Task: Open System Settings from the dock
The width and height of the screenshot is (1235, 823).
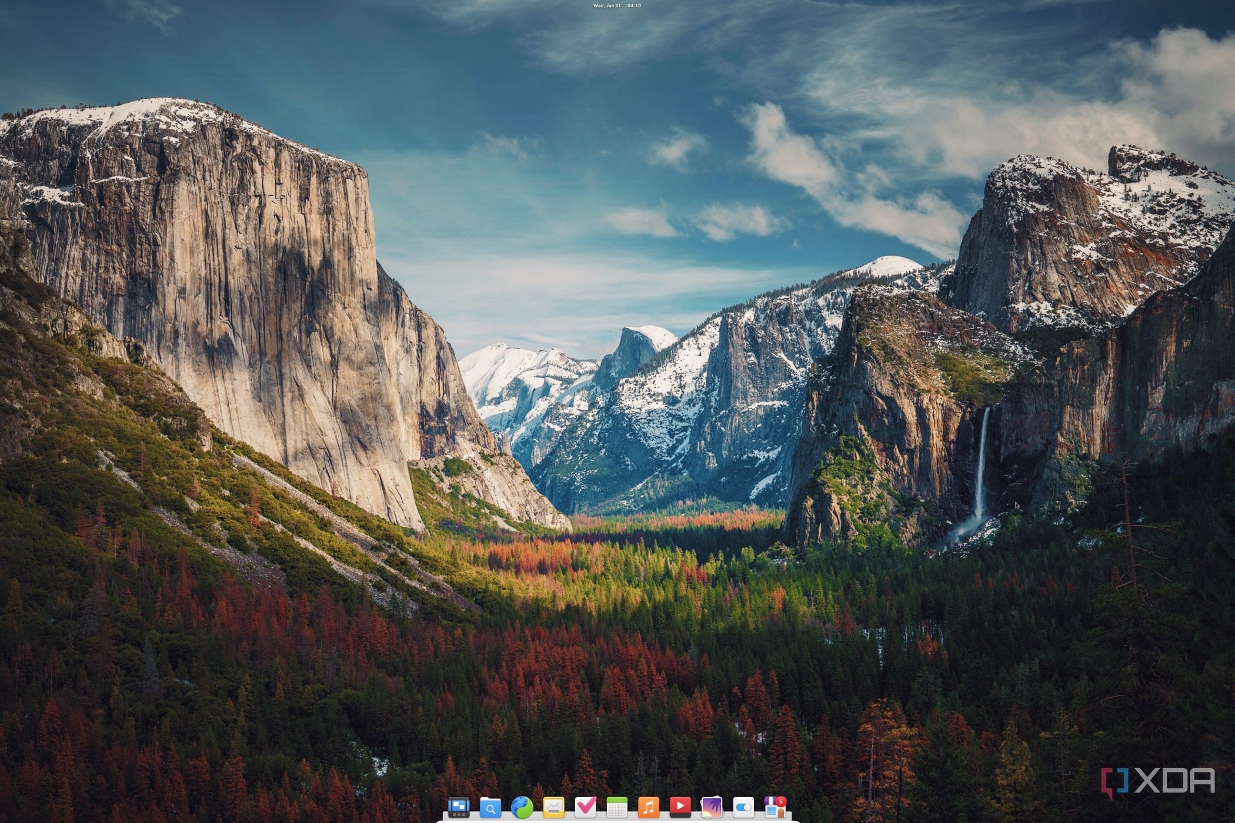Action: pos(744,806)
